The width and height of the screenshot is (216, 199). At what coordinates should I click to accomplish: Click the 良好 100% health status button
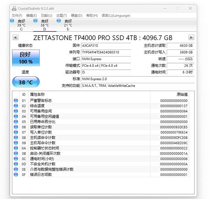(26, 58)
